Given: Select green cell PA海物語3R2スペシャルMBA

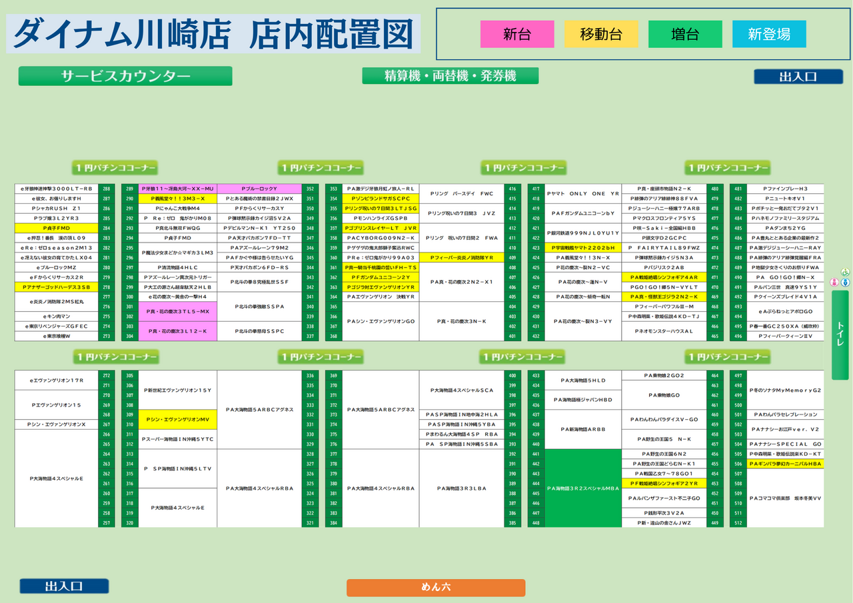Looking at the screenshot, I should pos(583,488).
